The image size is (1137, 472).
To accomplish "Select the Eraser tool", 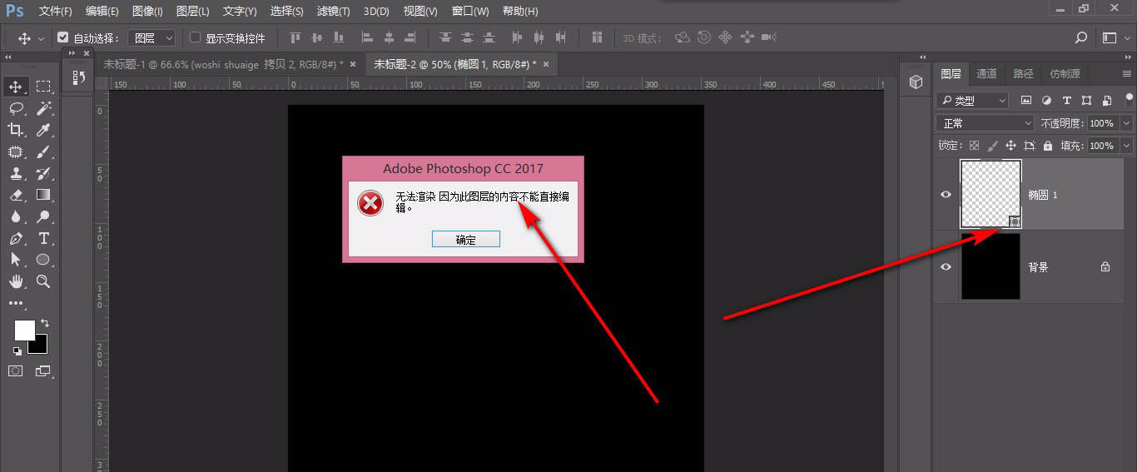I will coord(16,195).
